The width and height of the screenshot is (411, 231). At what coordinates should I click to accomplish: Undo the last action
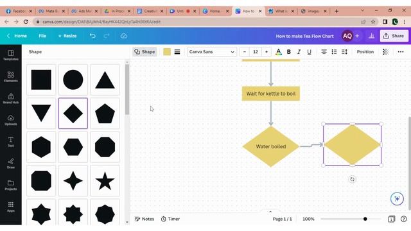coord(92,36)
